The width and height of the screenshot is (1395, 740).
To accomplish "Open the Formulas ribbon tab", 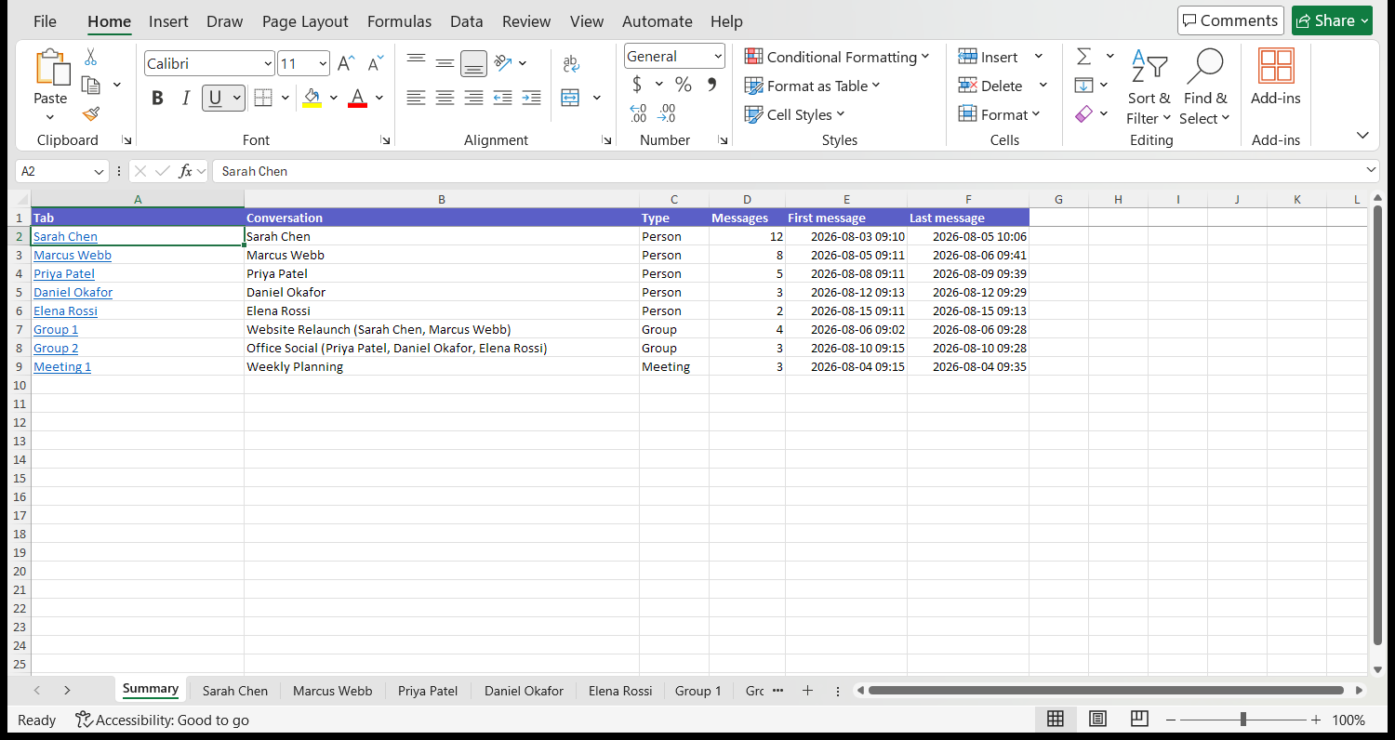I will click(x=399, y=21).
